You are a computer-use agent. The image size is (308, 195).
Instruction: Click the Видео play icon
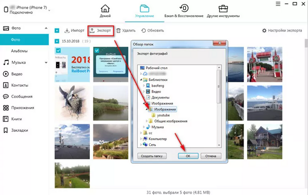6,74
